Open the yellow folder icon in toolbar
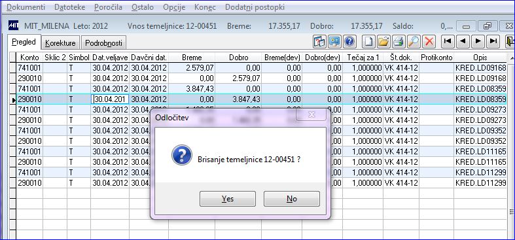Viewport: 515px width, 240px height. 383,41
